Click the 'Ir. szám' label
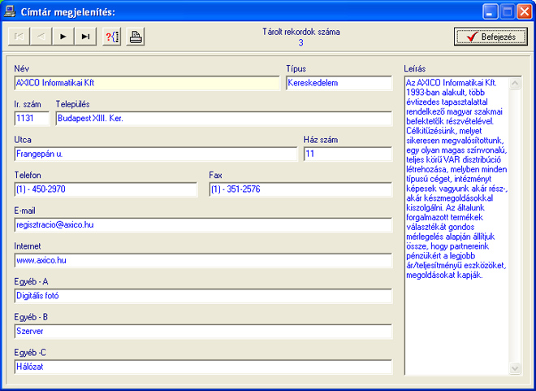Image resolution: width=536 pixels, height=391 pixels. click(28, 104)
